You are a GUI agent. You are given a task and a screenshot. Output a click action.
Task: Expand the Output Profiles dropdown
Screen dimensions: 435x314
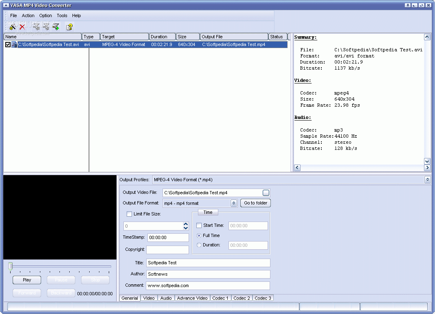427,180
